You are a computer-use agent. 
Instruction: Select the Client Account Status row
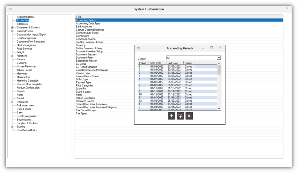[179, 33]
